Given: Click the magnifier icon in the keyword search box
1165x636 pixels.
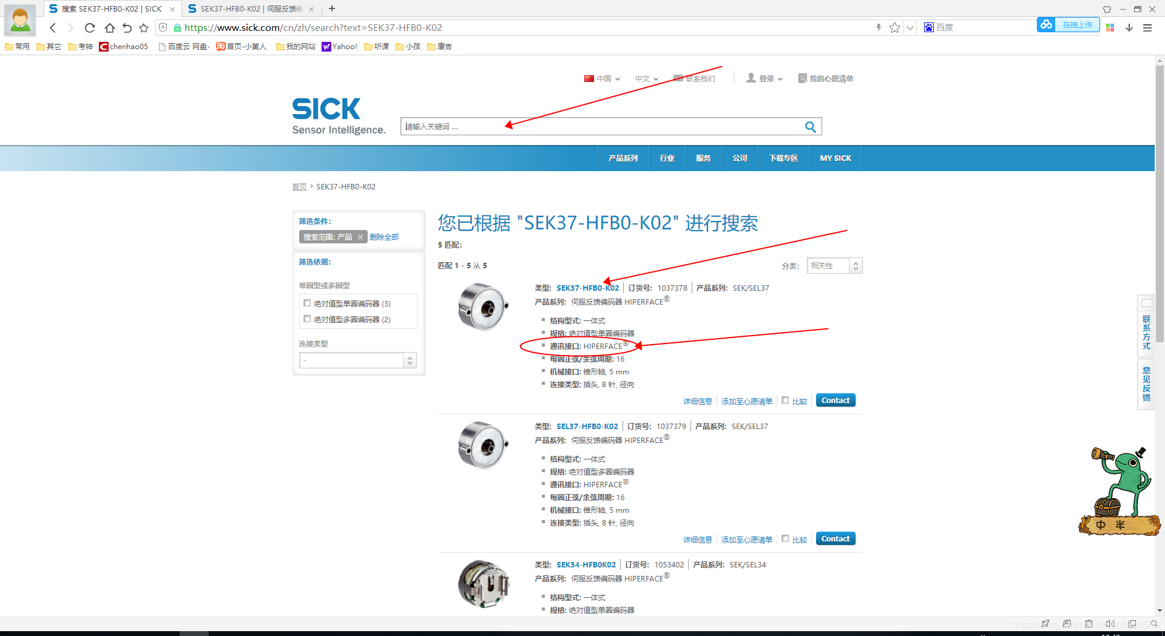Looking at the screenshot, I should click(x=811, y=126).
